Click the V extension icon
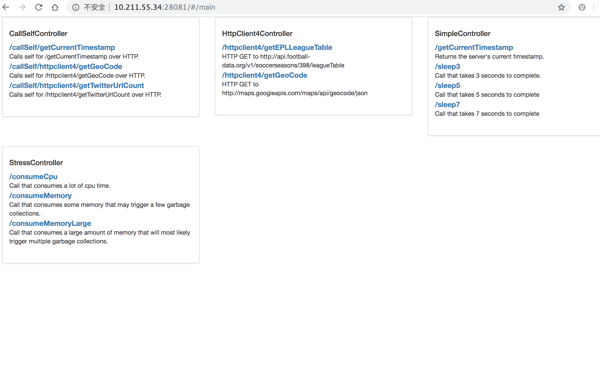The width and height of the screenshot is (600, 389). tap(582, 7)
